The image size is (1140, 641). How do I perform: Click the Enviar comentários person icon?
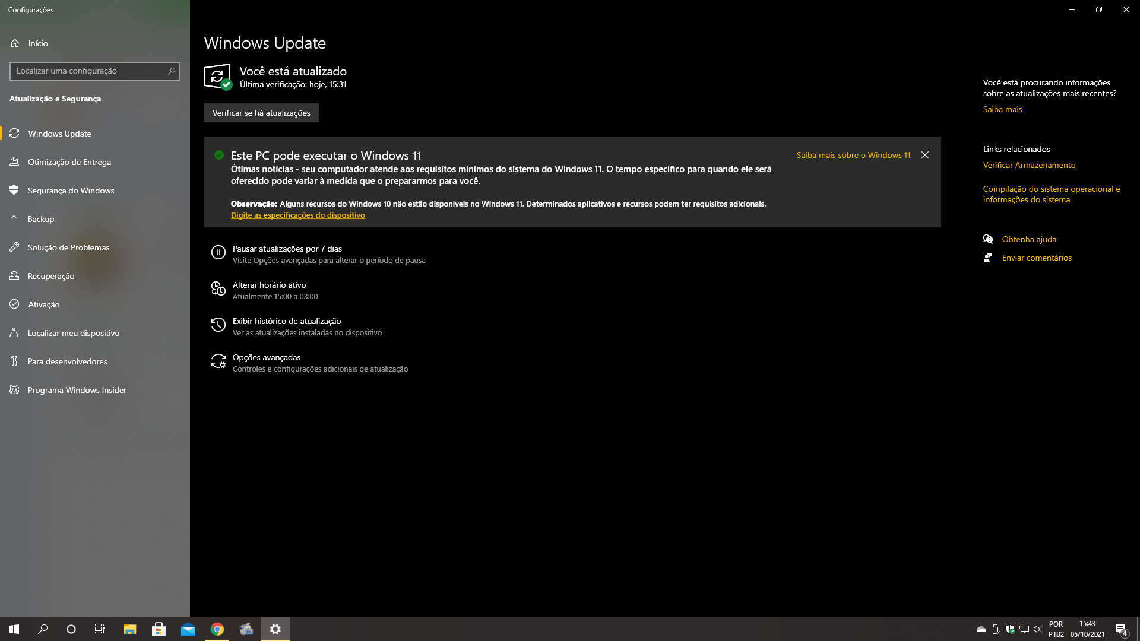[988, 258]
